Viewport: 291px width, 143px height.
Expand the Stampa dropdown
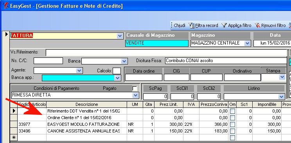[x=282, y=77]
